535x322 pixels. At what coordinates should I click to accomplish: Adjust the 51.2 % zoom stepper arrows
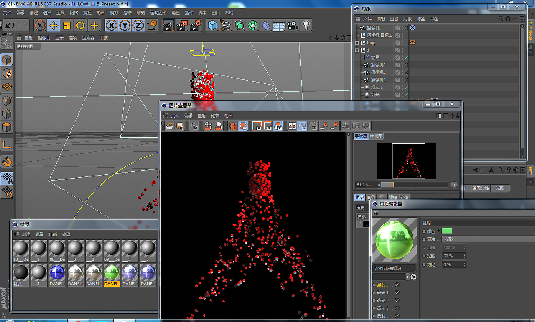(x=379, y=184)
